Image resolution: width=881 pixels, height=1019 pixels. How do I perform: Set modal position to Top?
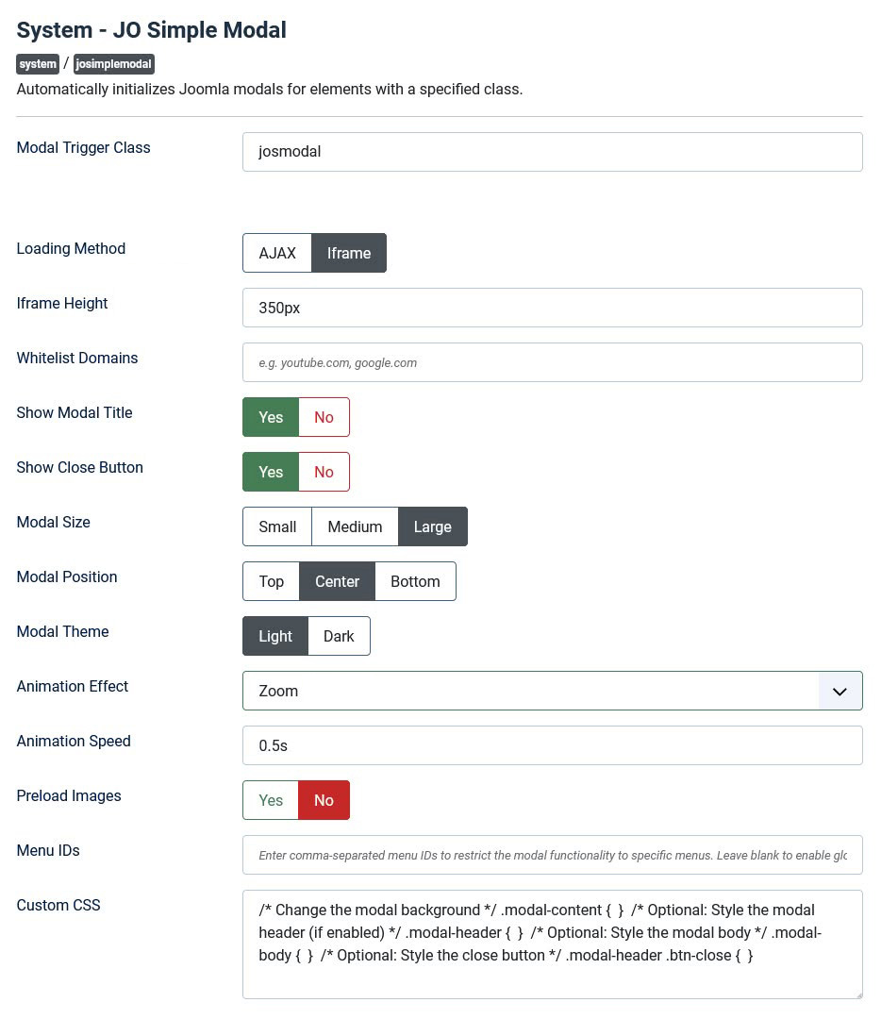click(271, 581)
